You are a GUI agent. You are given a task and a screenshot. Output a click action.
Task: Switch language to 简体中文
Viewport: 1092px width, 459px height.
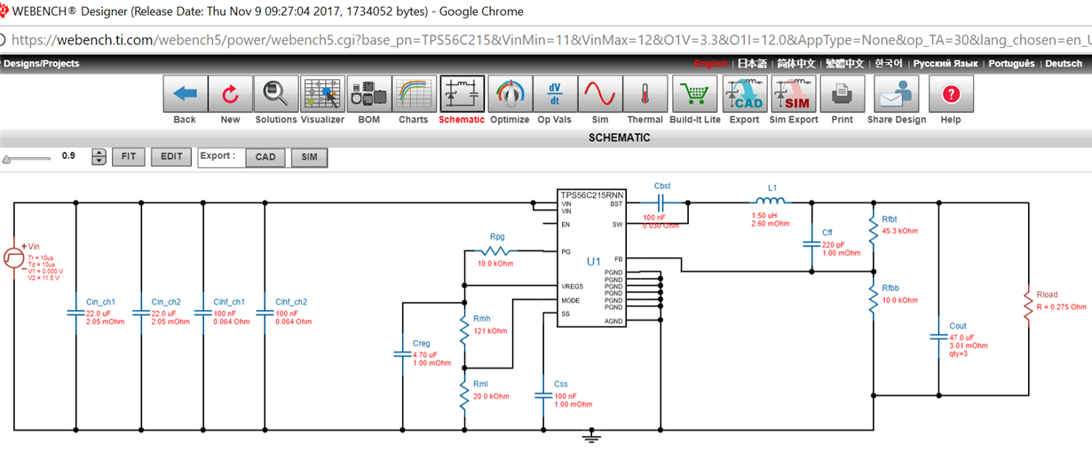tap(796, 64)
